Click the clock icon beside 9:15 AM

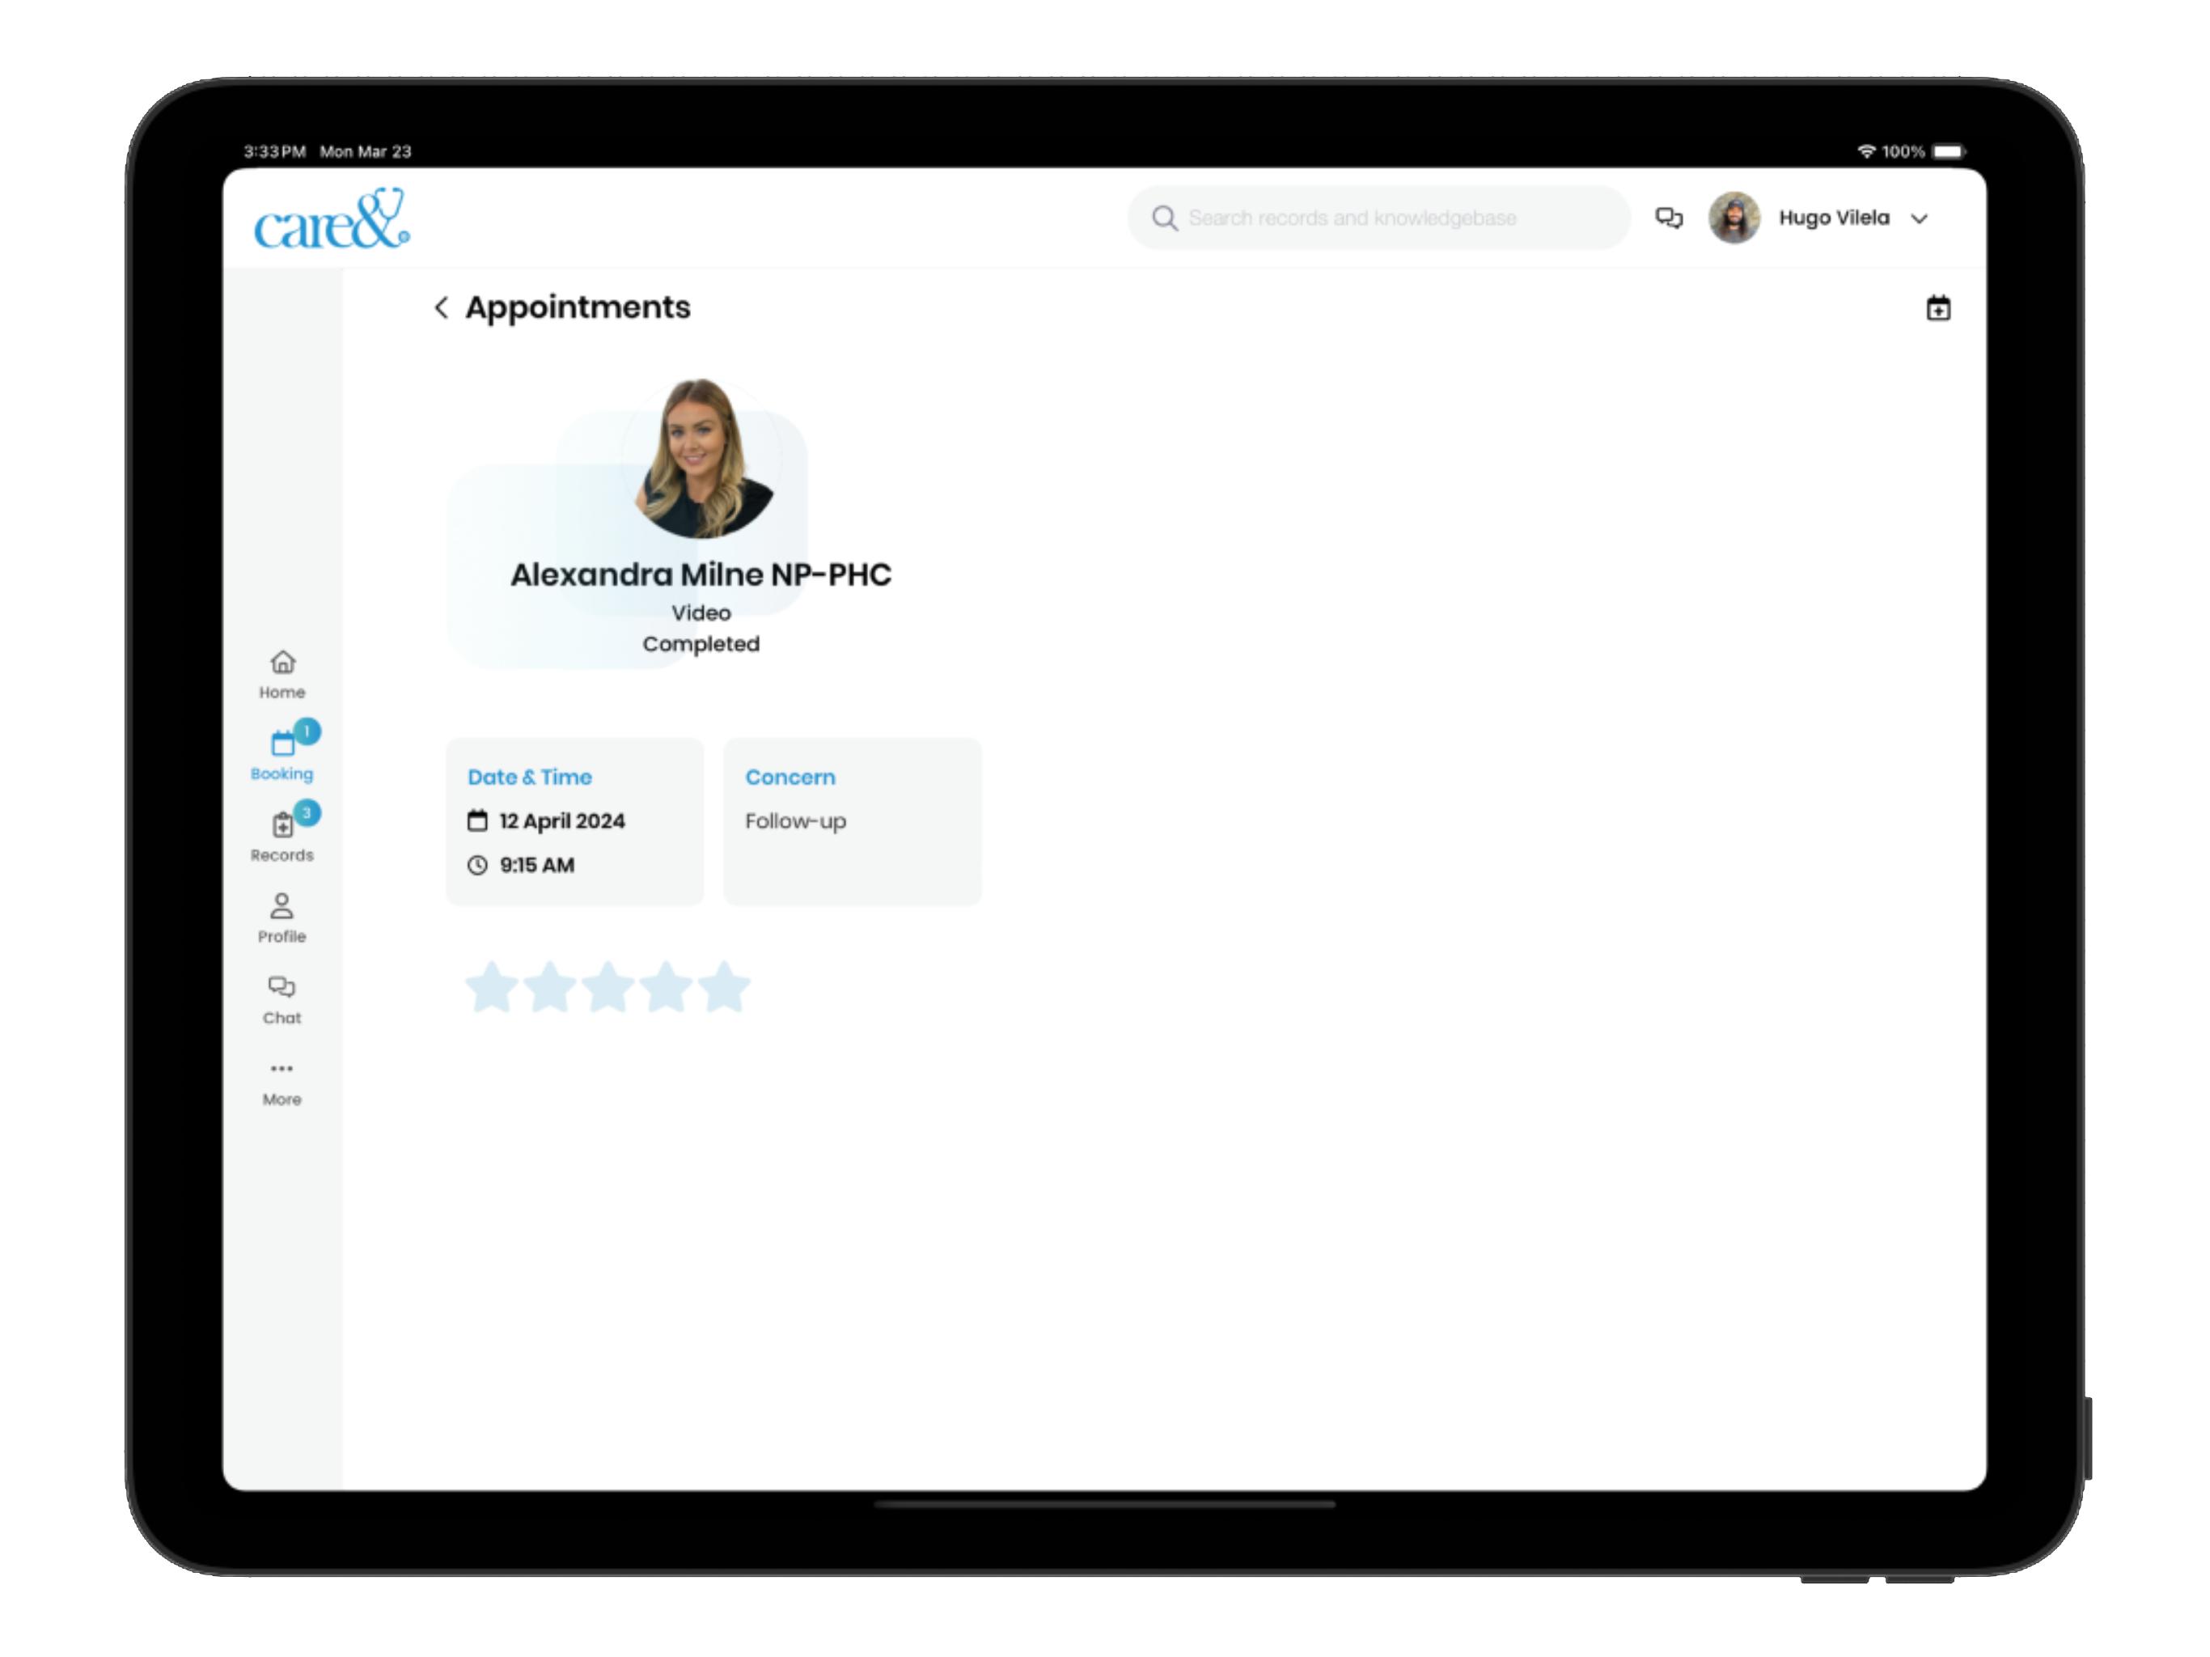point(477,866)
